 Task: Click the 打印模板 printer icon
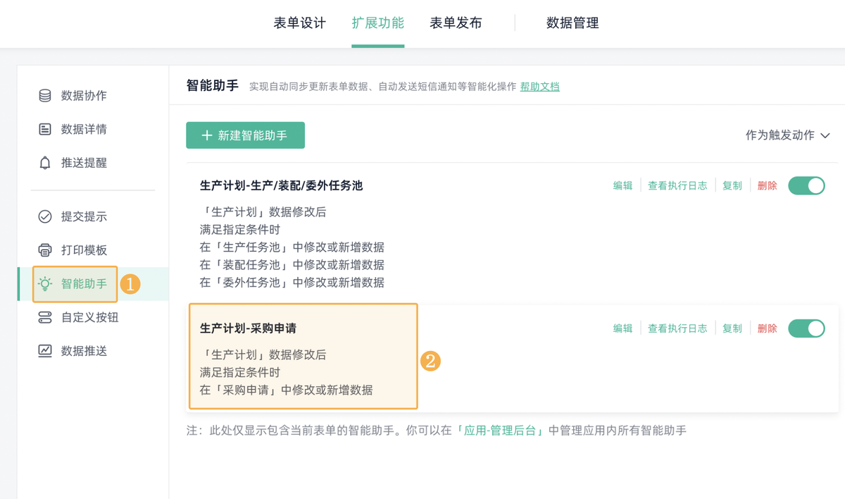pos(45,250)
